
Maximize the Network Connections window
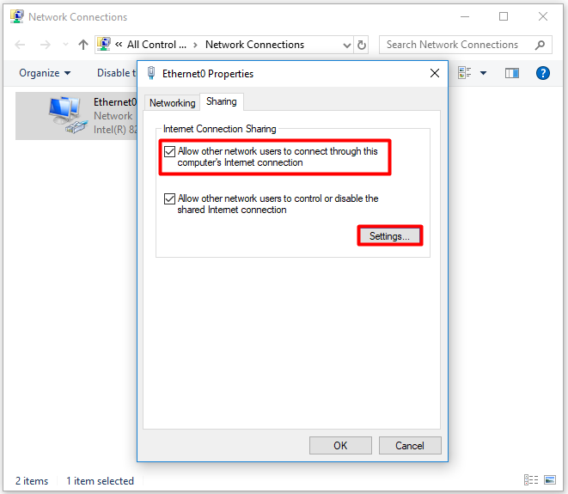coord(504,16)
